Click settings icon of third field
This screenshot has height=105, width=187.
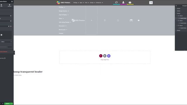(x=9, y=26)
